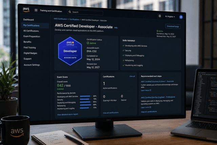Go to Find Training
The height and width of the screenshot is (145, 217).
pyautogui.click(x=29, y=48)
